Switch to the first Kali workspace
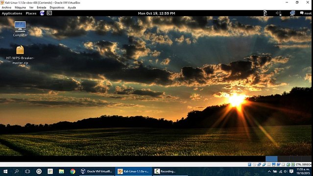This screenshot has width=313, height=176. pos(271,159)
